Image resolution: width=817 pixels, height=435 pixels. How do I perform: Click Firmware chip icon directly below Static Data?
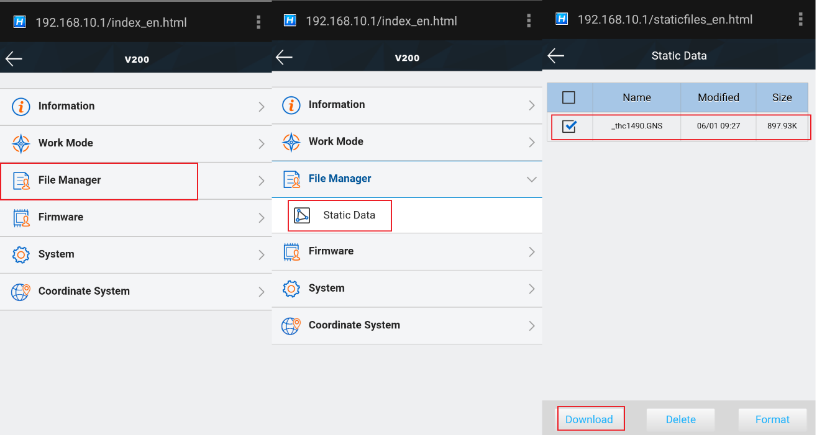291,251
